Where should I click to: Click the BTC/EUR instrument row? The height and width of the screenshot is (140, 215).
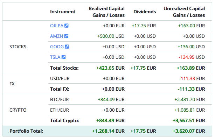click(60, 99)
